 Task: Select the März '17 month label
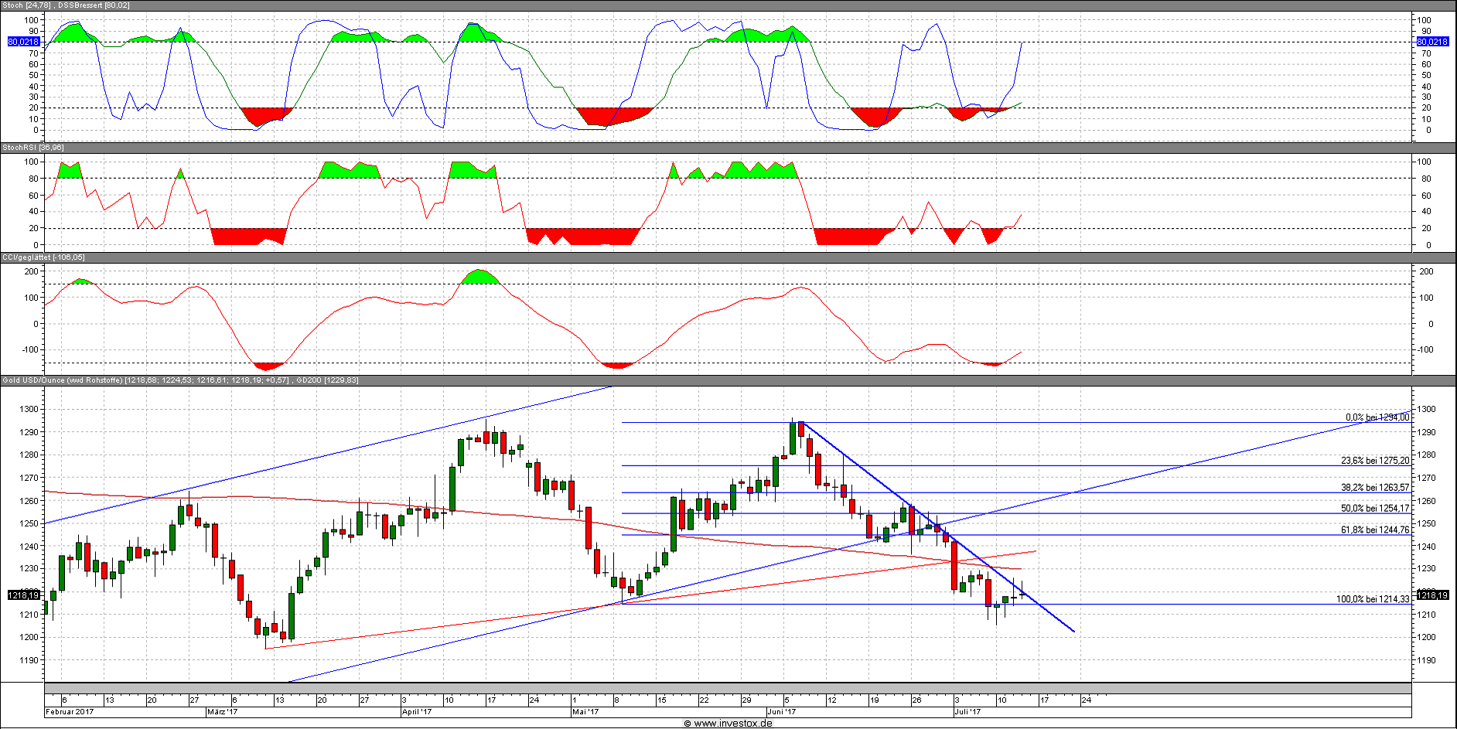click(x=223, y=712)
